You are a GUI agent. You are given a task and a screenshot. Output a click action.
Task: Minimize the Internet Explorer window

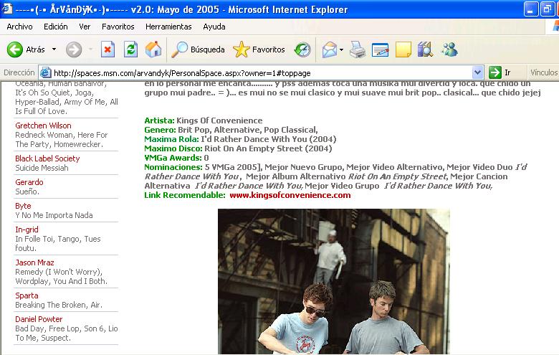(x=531, y=9)
